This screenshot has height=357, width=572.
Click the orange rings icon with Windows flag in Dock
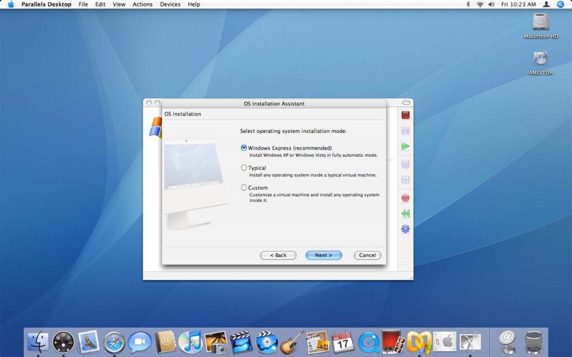coord(419,342)
